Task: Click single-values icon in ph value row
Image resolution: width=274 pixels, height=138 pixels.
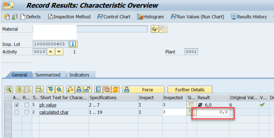Action: [x=191, y=105]
